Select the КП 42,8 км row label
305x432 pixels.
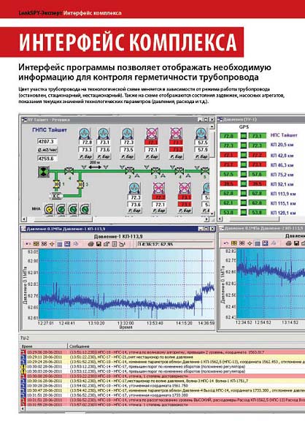coord(282,156)
